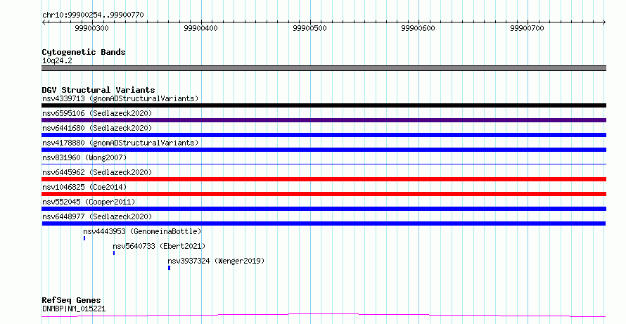
Task: Select the thin blue nsv831960 variant line
Action: pos(324,164)
